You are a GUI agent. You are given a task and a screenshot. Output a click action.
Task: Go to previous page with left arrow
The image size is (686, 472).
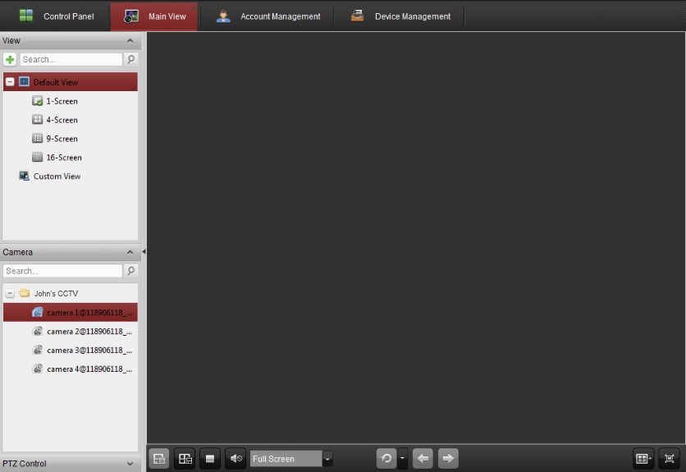423,459
